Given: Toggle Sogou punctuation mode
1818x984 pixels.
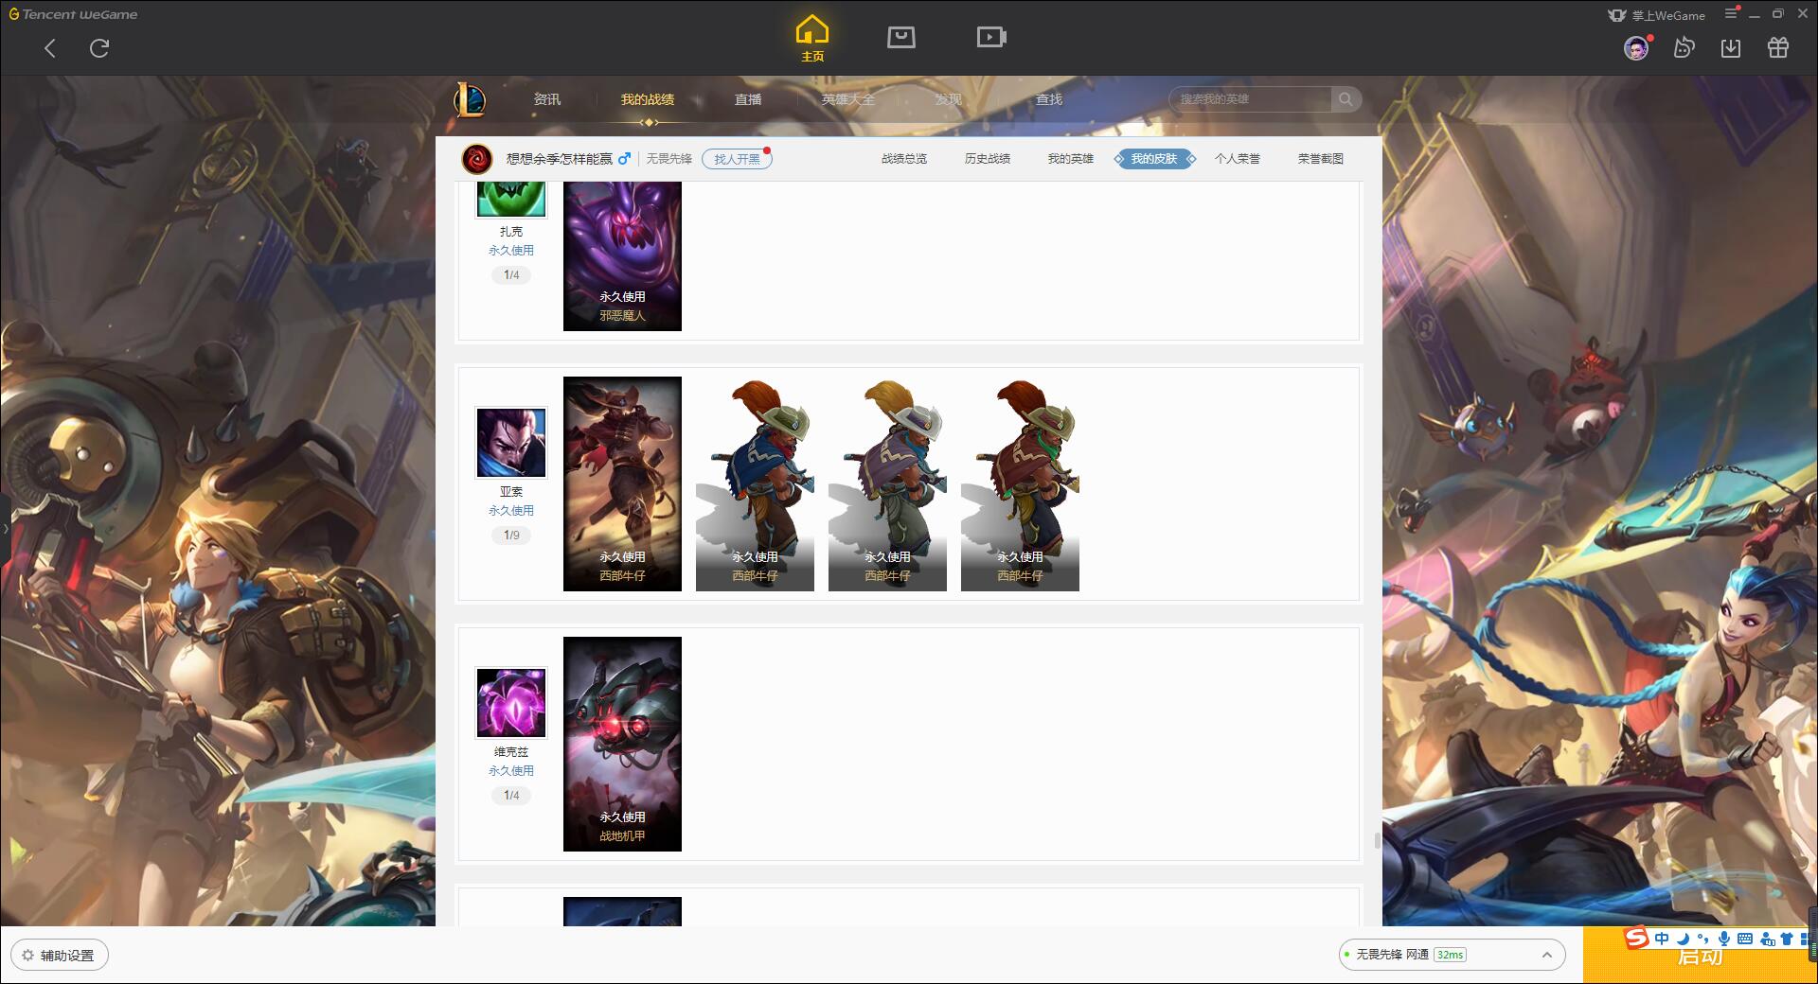Looking at the screenshot, I should click(1703, 939).
